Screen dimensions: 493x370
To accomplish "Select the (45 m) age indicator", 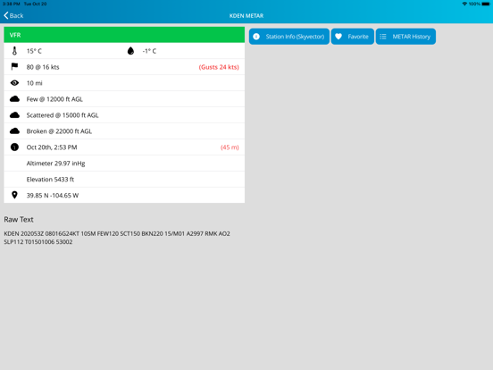I will pyautogui.click(x=230, y=147).
